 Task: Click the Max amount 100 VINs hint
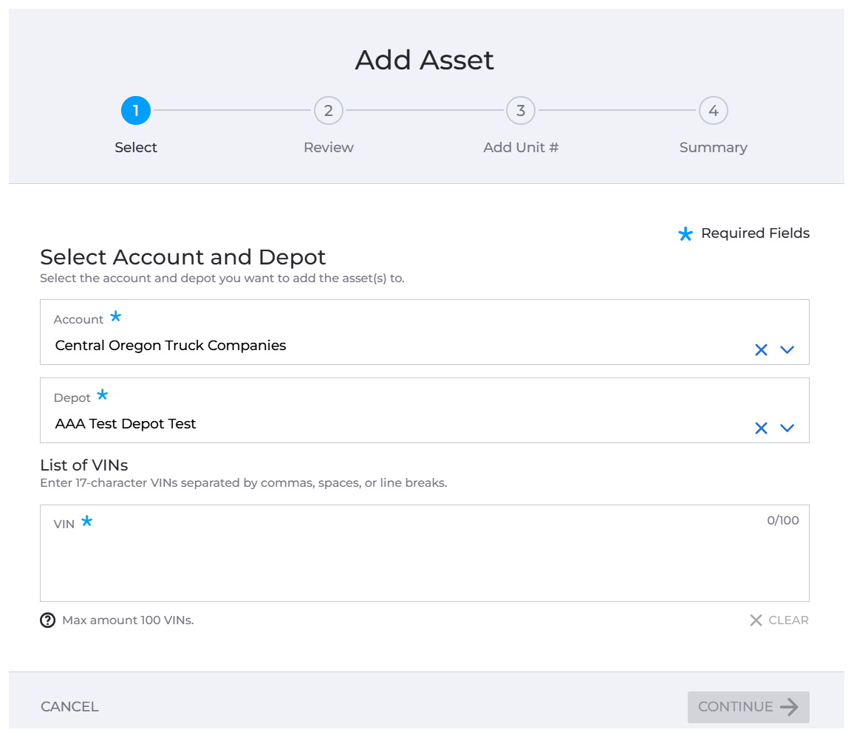(x=128, y=621)
